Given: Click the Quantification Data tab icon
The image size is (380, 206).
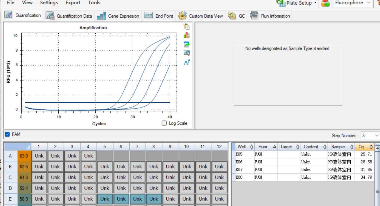Looking at the screenshot, I should [50, 15].
